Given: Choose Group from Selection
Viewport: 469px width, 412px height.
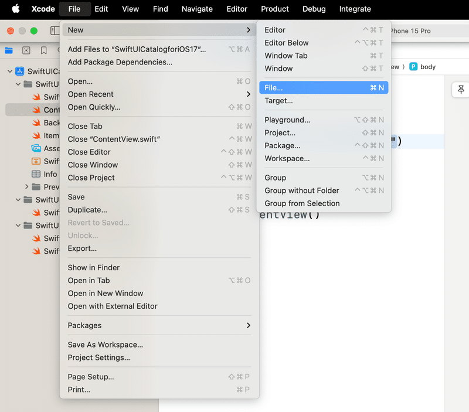Looking at the screenshot, I should [324, 203].
